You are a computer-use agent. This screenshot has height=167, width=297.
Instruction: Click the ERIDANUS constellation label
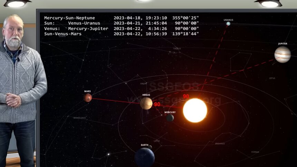point(220,144)
